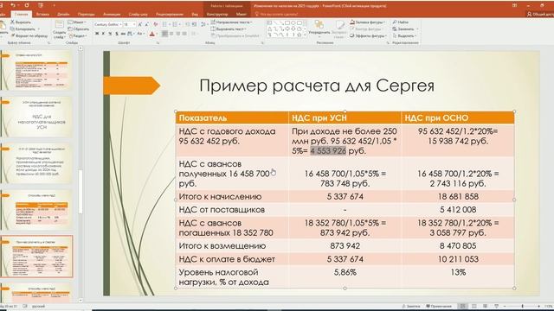Cut selection with the Вырезать scissors button
This screenshot has height=311, width=554.
[x=21, y=22]
